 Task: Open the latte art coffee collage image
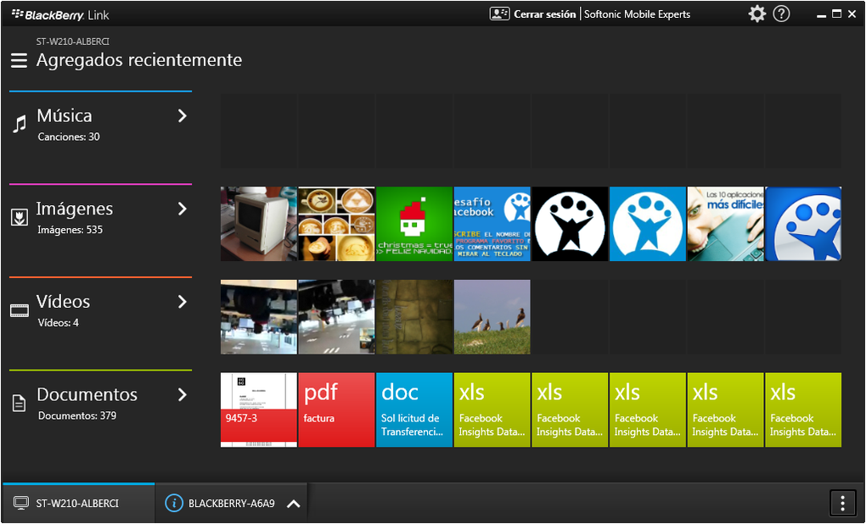pyautogui.click(x=336, y=223)
